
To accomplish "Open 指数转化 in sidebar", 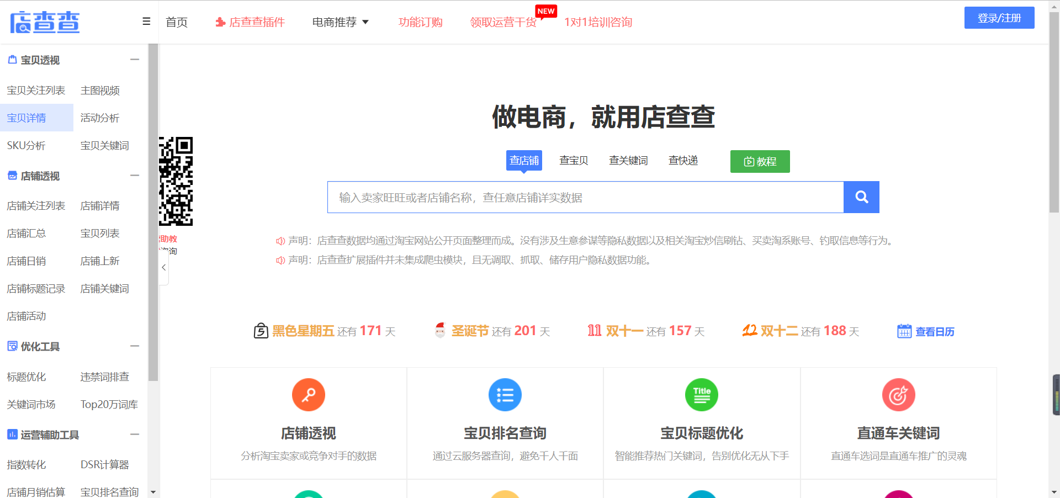I will [x=26, y=464].
